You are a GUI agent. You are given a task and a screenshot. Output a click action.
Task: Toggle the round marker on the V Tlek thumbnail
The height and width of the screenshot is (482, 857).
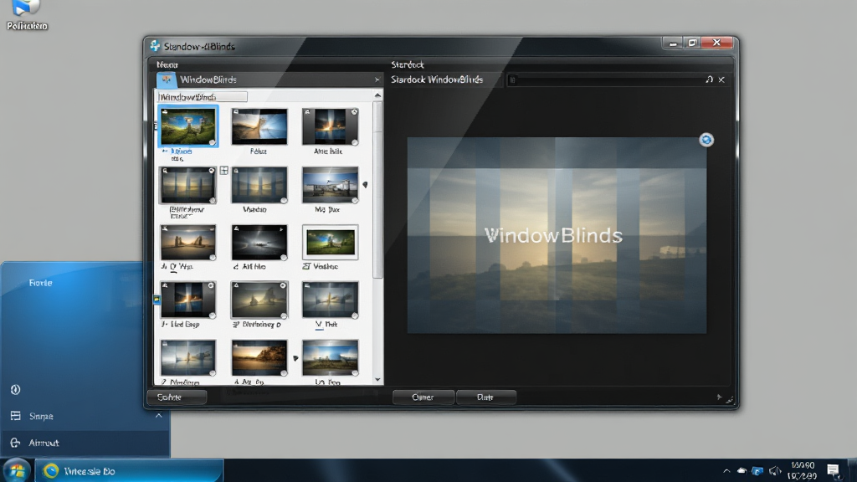[x=355, y=315]
